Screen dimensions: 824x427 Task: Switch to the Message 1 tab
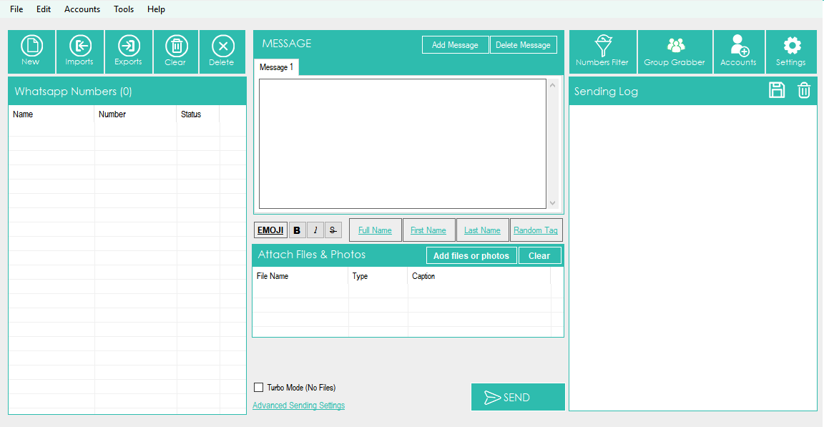point(276,67)
